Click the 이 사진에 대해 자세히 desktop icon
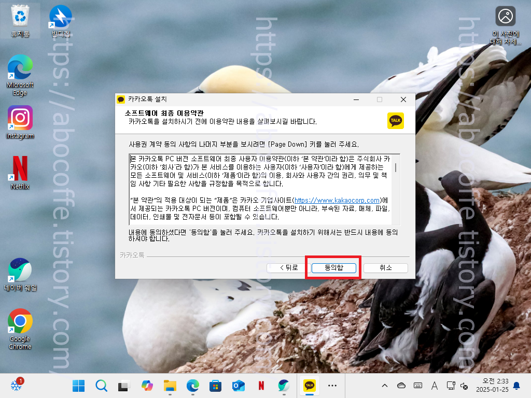531x398 pixels. (505, 26)
